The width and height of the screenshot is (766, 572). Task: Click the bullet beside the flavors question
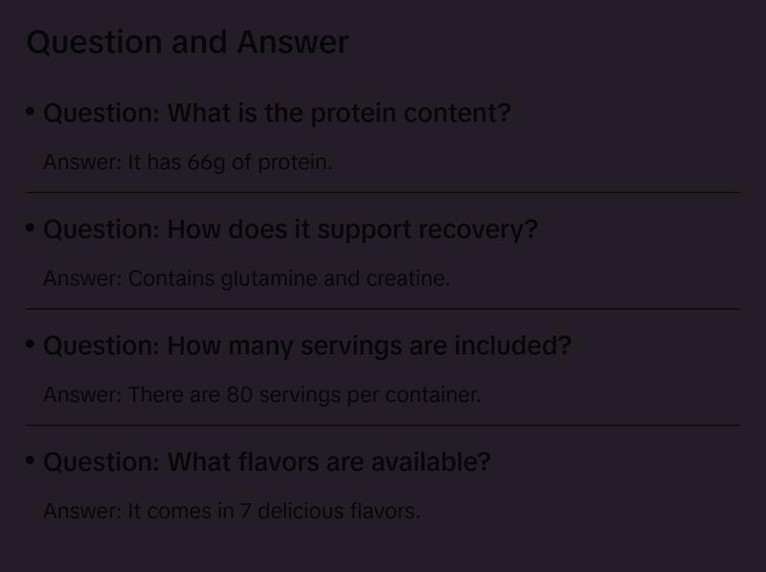(x=31, y=461)
